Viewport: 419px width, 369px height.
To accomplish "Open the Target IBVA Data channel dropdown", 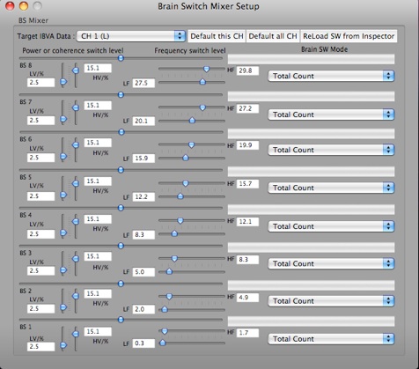I will coord(131,36).
